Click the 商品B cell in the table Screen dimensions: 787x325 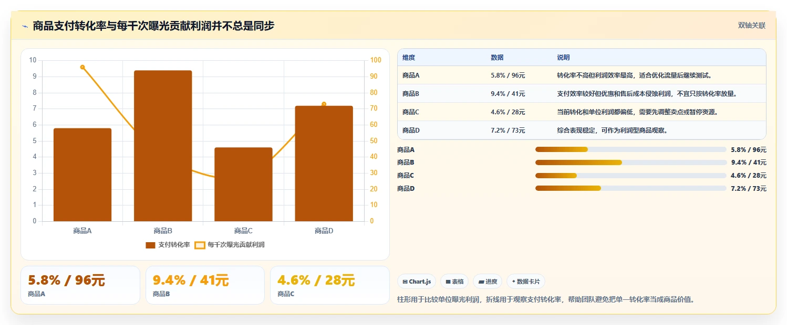click(x=411, y=94)
